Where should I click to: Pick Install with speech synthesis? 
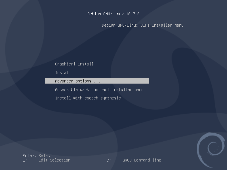(x=88, y=98)
